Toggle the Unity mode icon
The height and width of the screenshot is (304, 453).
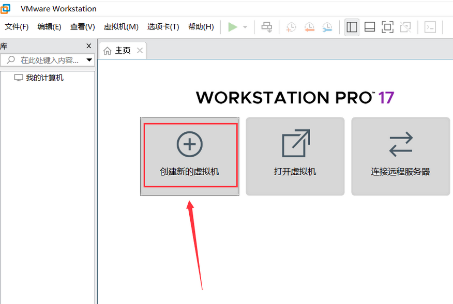(405, 27)
